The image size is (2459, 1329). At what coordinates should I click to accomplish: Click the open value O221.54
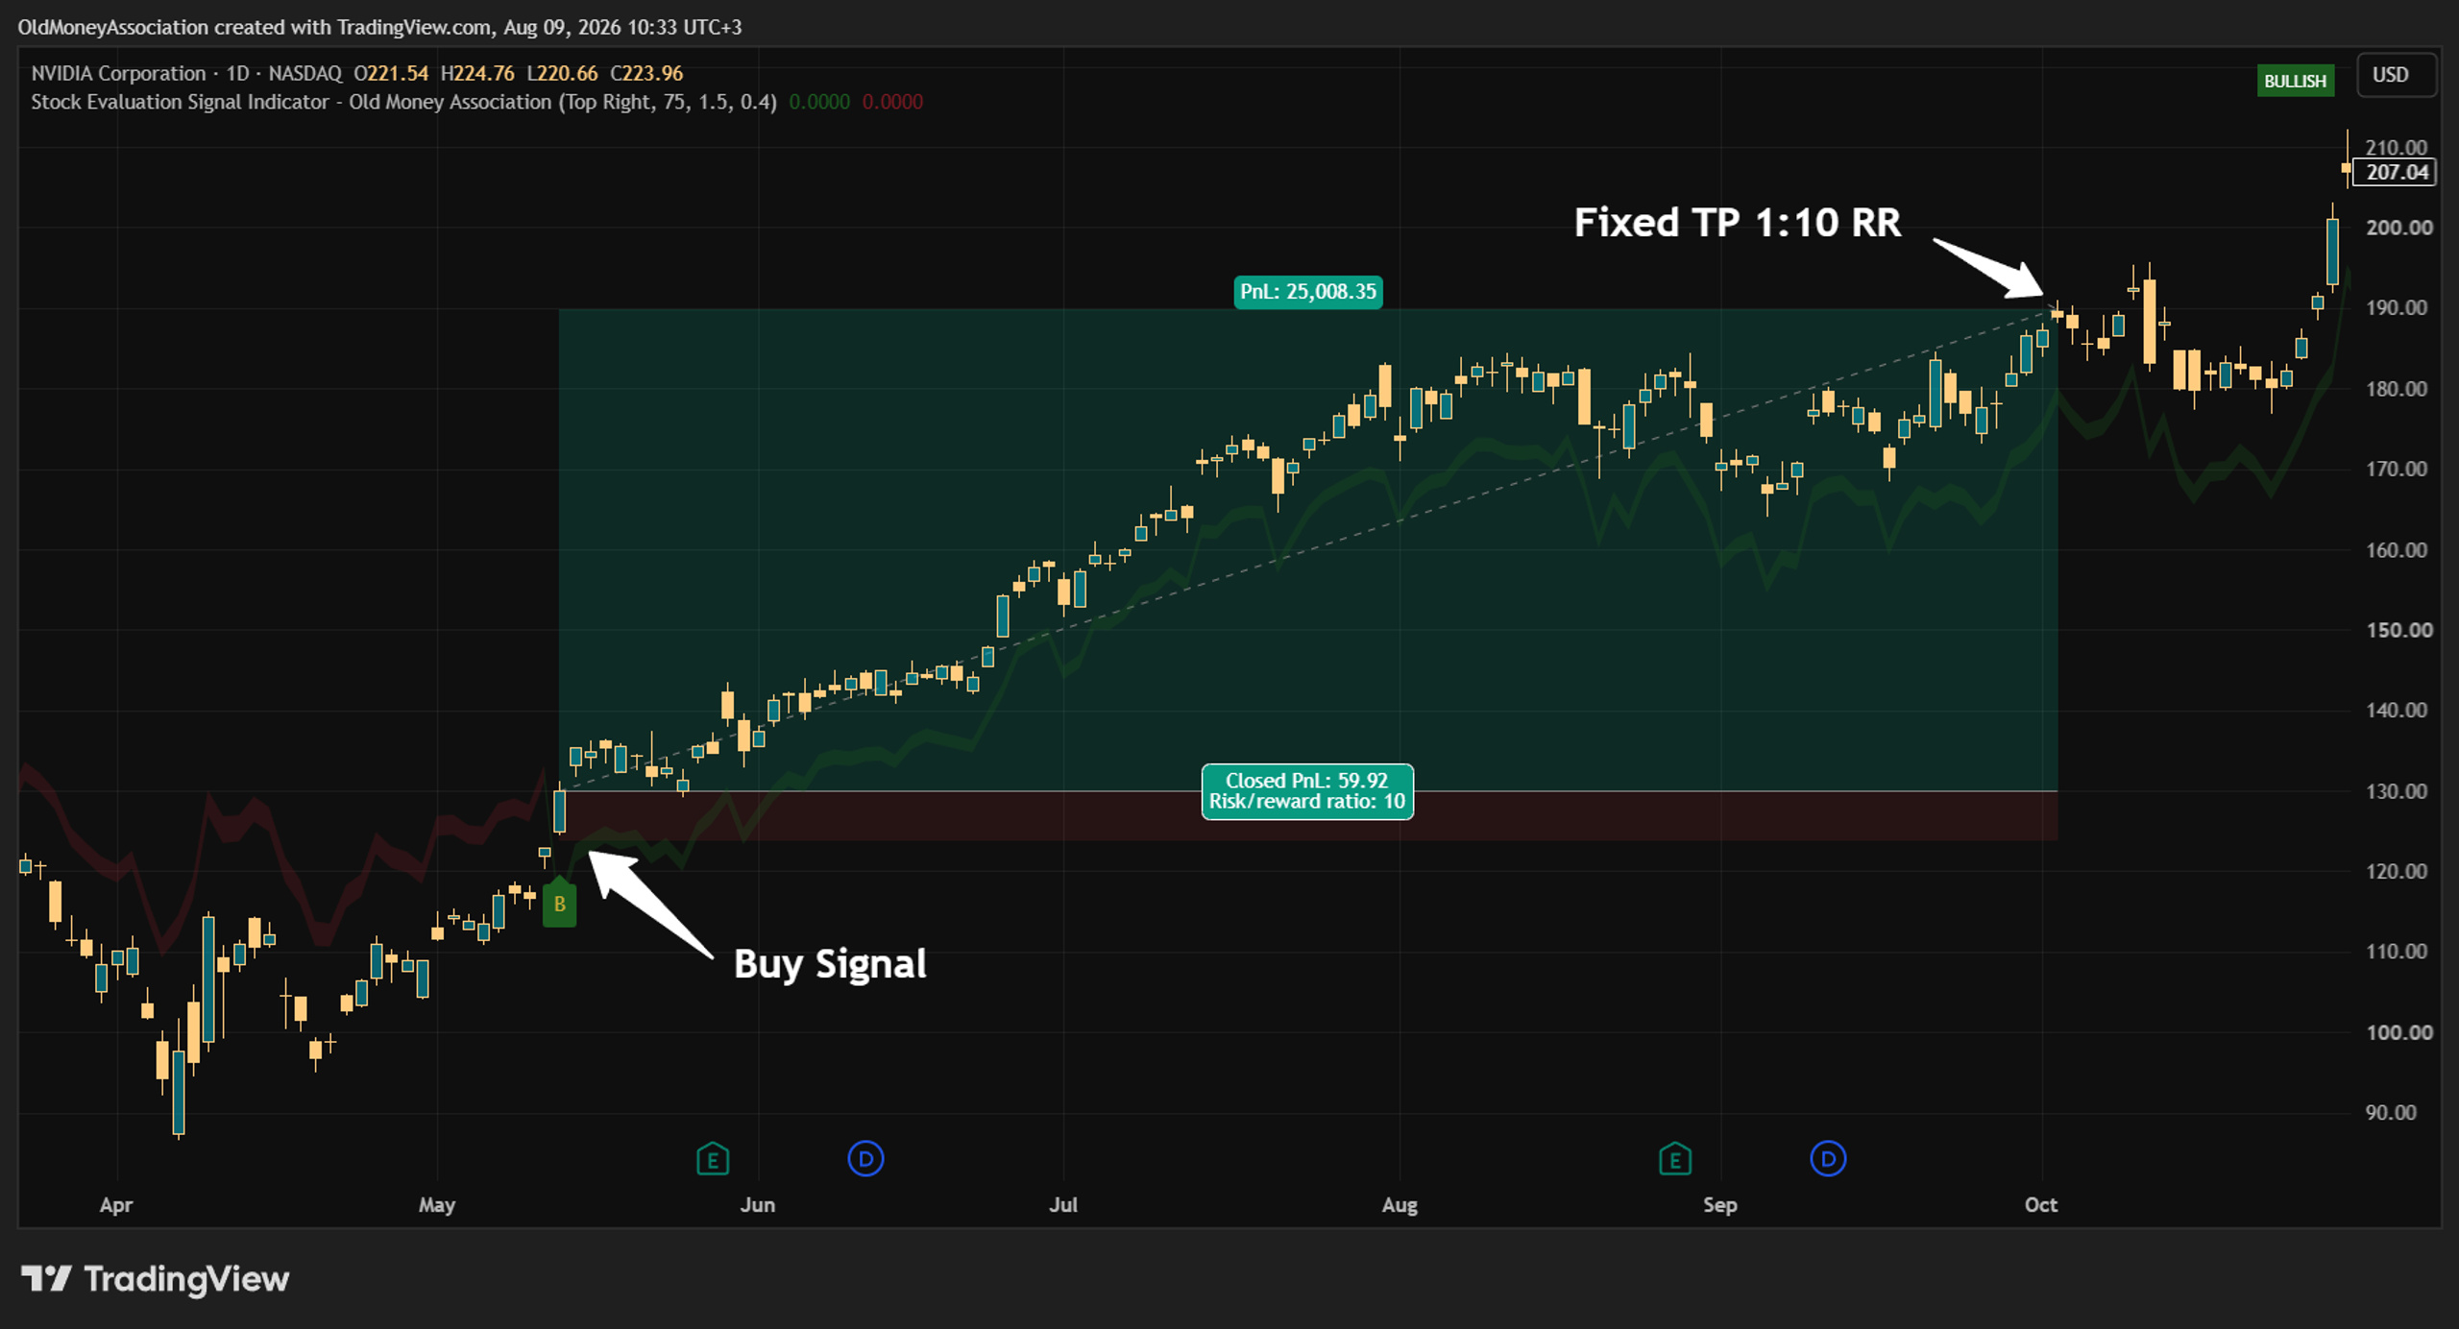(x=391, y=73)
